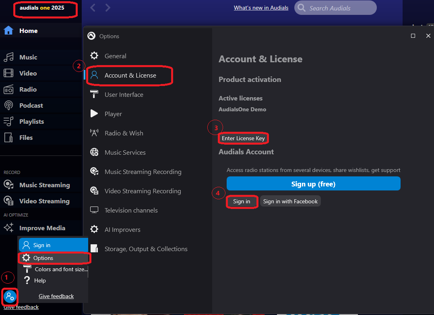The height and width of the screenshot is (315, 434).
Task: Click the Audials logo in Options title
Action: click(91, 36)
